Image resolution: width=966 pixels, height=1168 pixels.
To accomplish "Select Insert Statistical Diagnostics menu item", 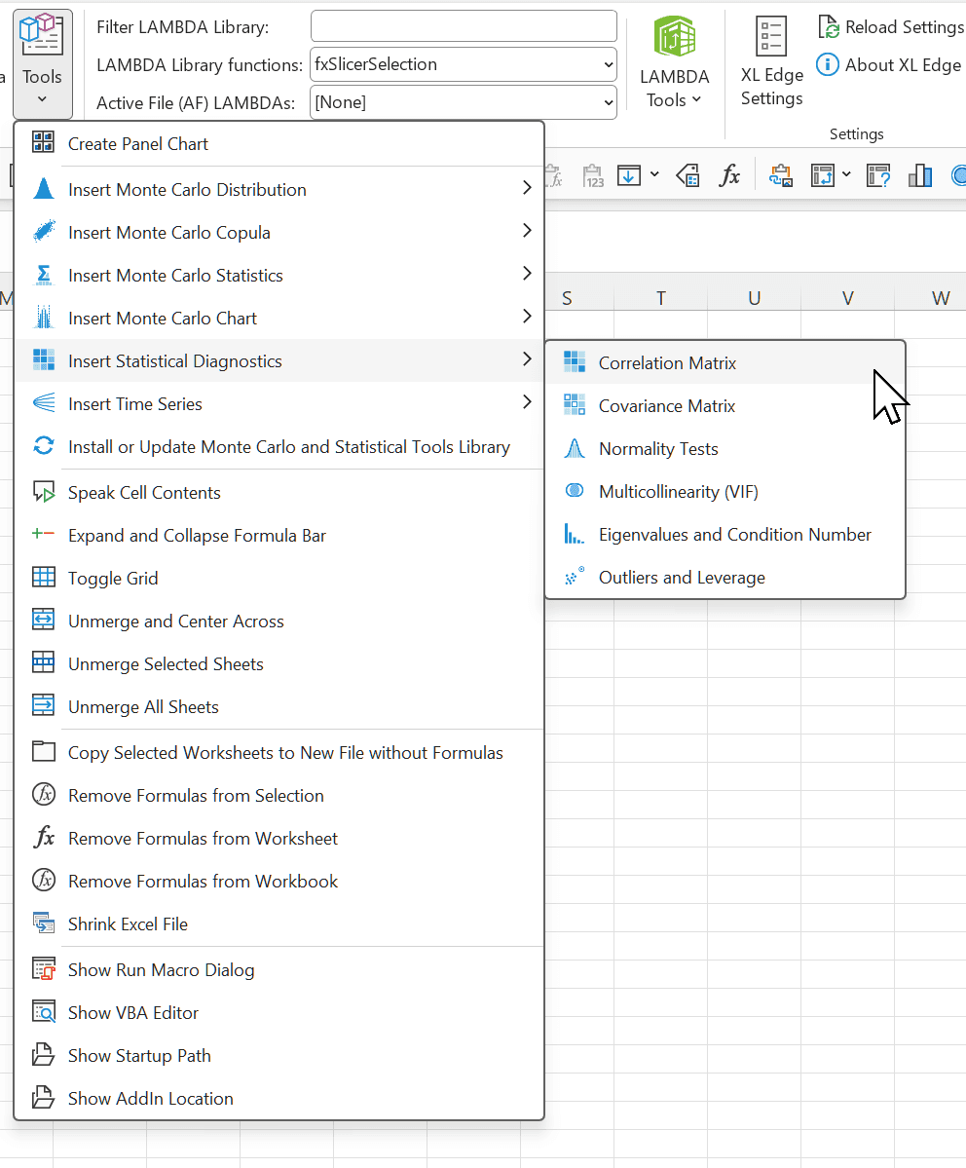I will (279, 360).
